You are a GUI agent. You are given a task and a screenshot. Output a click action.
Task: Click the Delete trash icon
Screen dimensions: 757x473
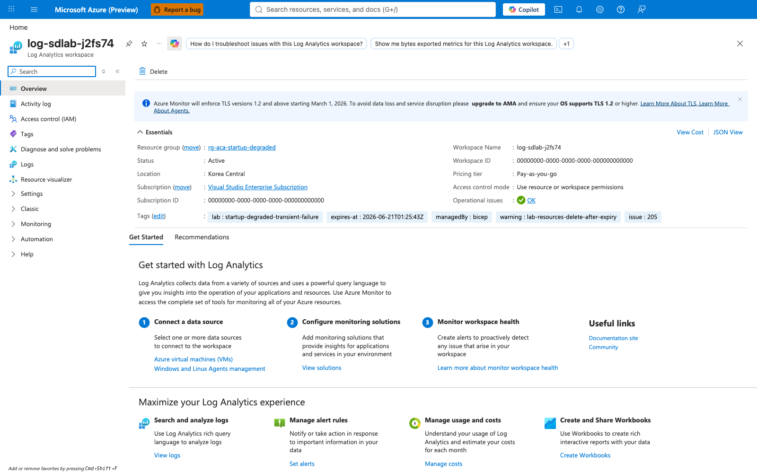click(142, 71)
